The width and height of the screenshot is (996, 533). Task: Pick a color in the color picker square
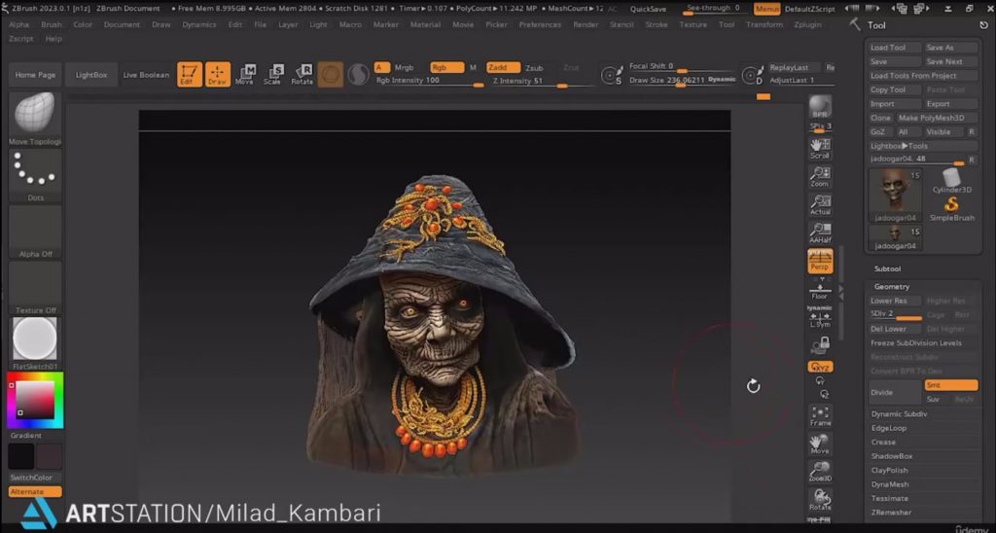point(35,400)
